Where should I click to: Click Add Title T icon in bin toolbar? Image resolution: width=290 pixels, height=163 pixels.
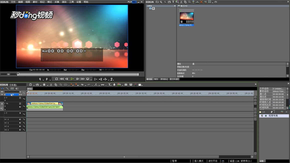[x=173, y=2]
